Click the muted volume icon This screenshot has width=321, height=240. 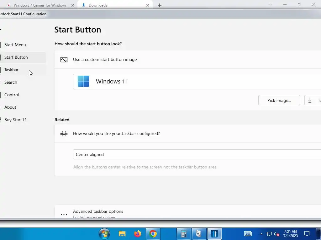point(276,234)
